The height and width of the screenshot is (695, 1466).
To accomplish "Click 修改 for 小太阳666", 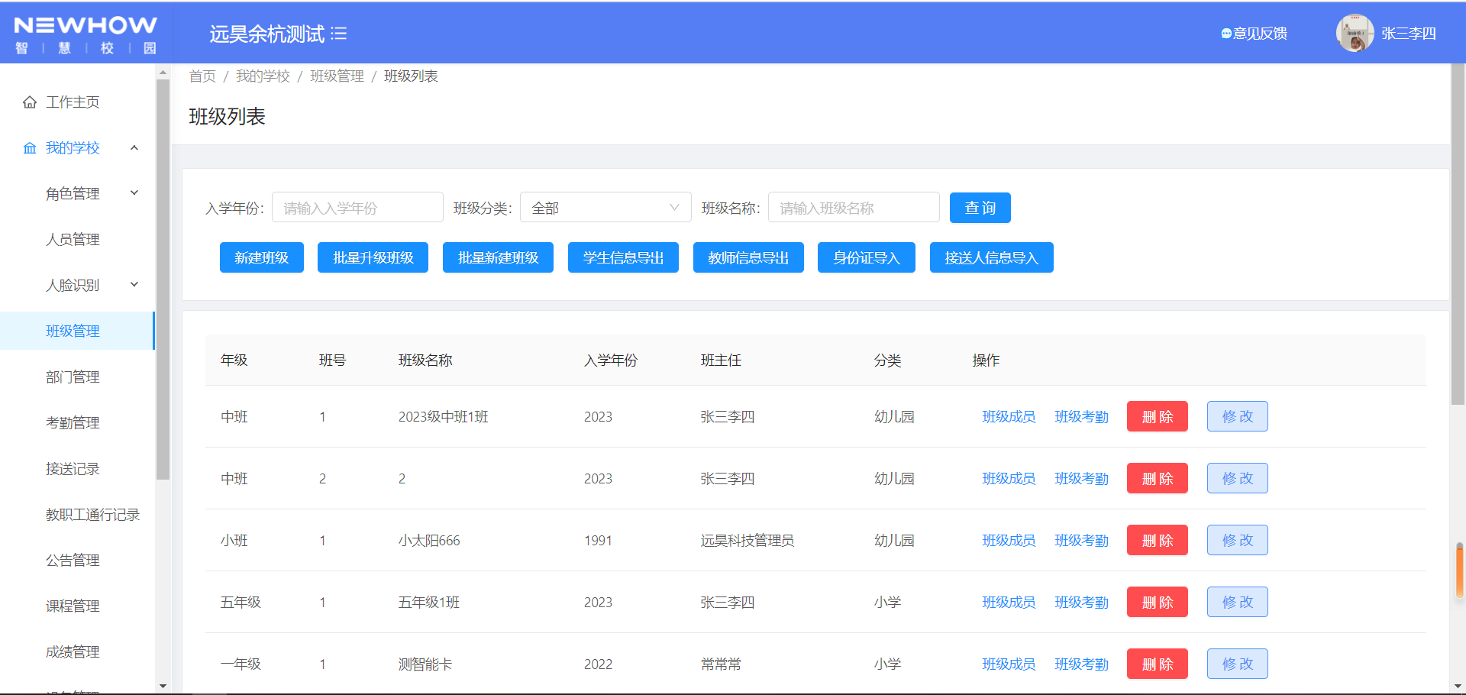I will [1238, 540].
